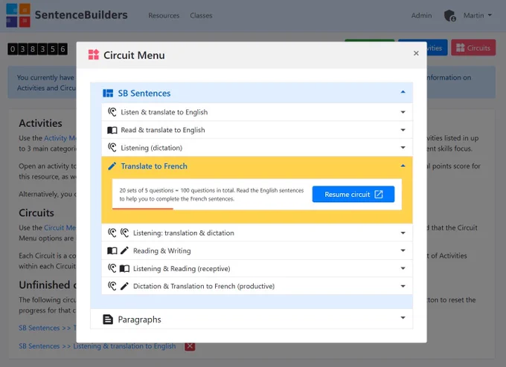
Task: Click the first ear icon for Listening: translation & dictation
Action: (112, 233)
